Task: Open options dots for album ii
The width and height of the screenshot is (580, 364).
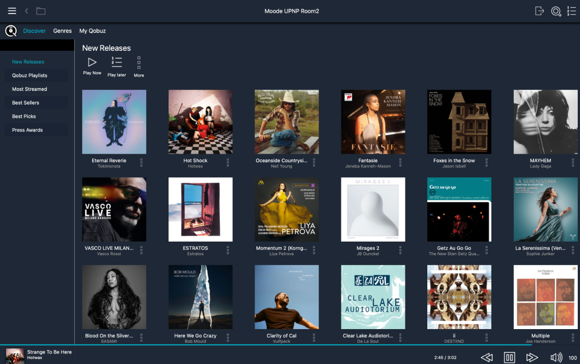Action: point(487,337)
